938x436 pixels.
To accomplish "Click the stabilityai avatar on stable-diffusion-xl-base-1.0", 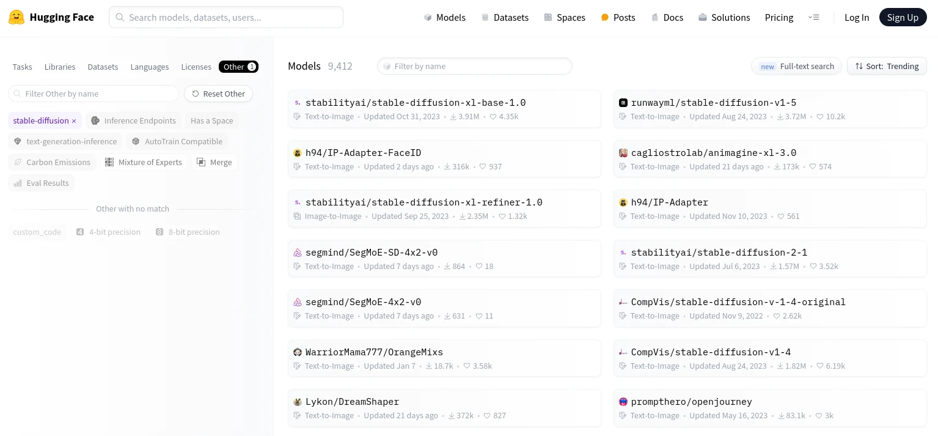I will pyautogui.click(x=298, y=103).
